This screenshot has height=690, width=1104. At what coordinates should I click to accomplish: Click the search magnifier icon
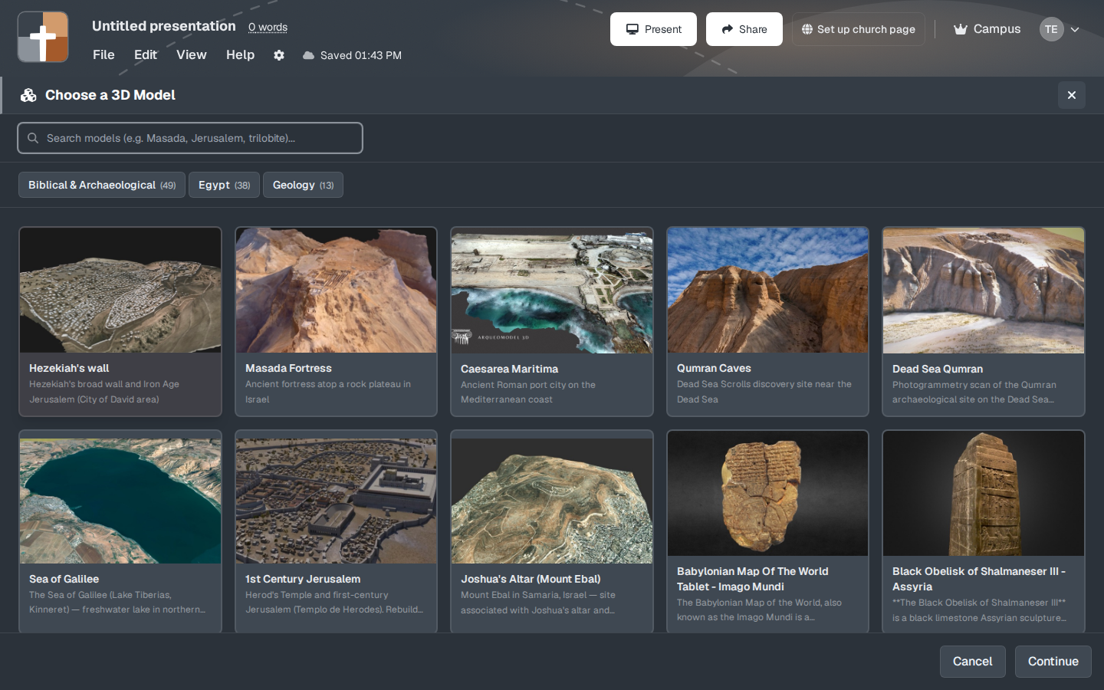pyautogui.click(x=33, y=138)
